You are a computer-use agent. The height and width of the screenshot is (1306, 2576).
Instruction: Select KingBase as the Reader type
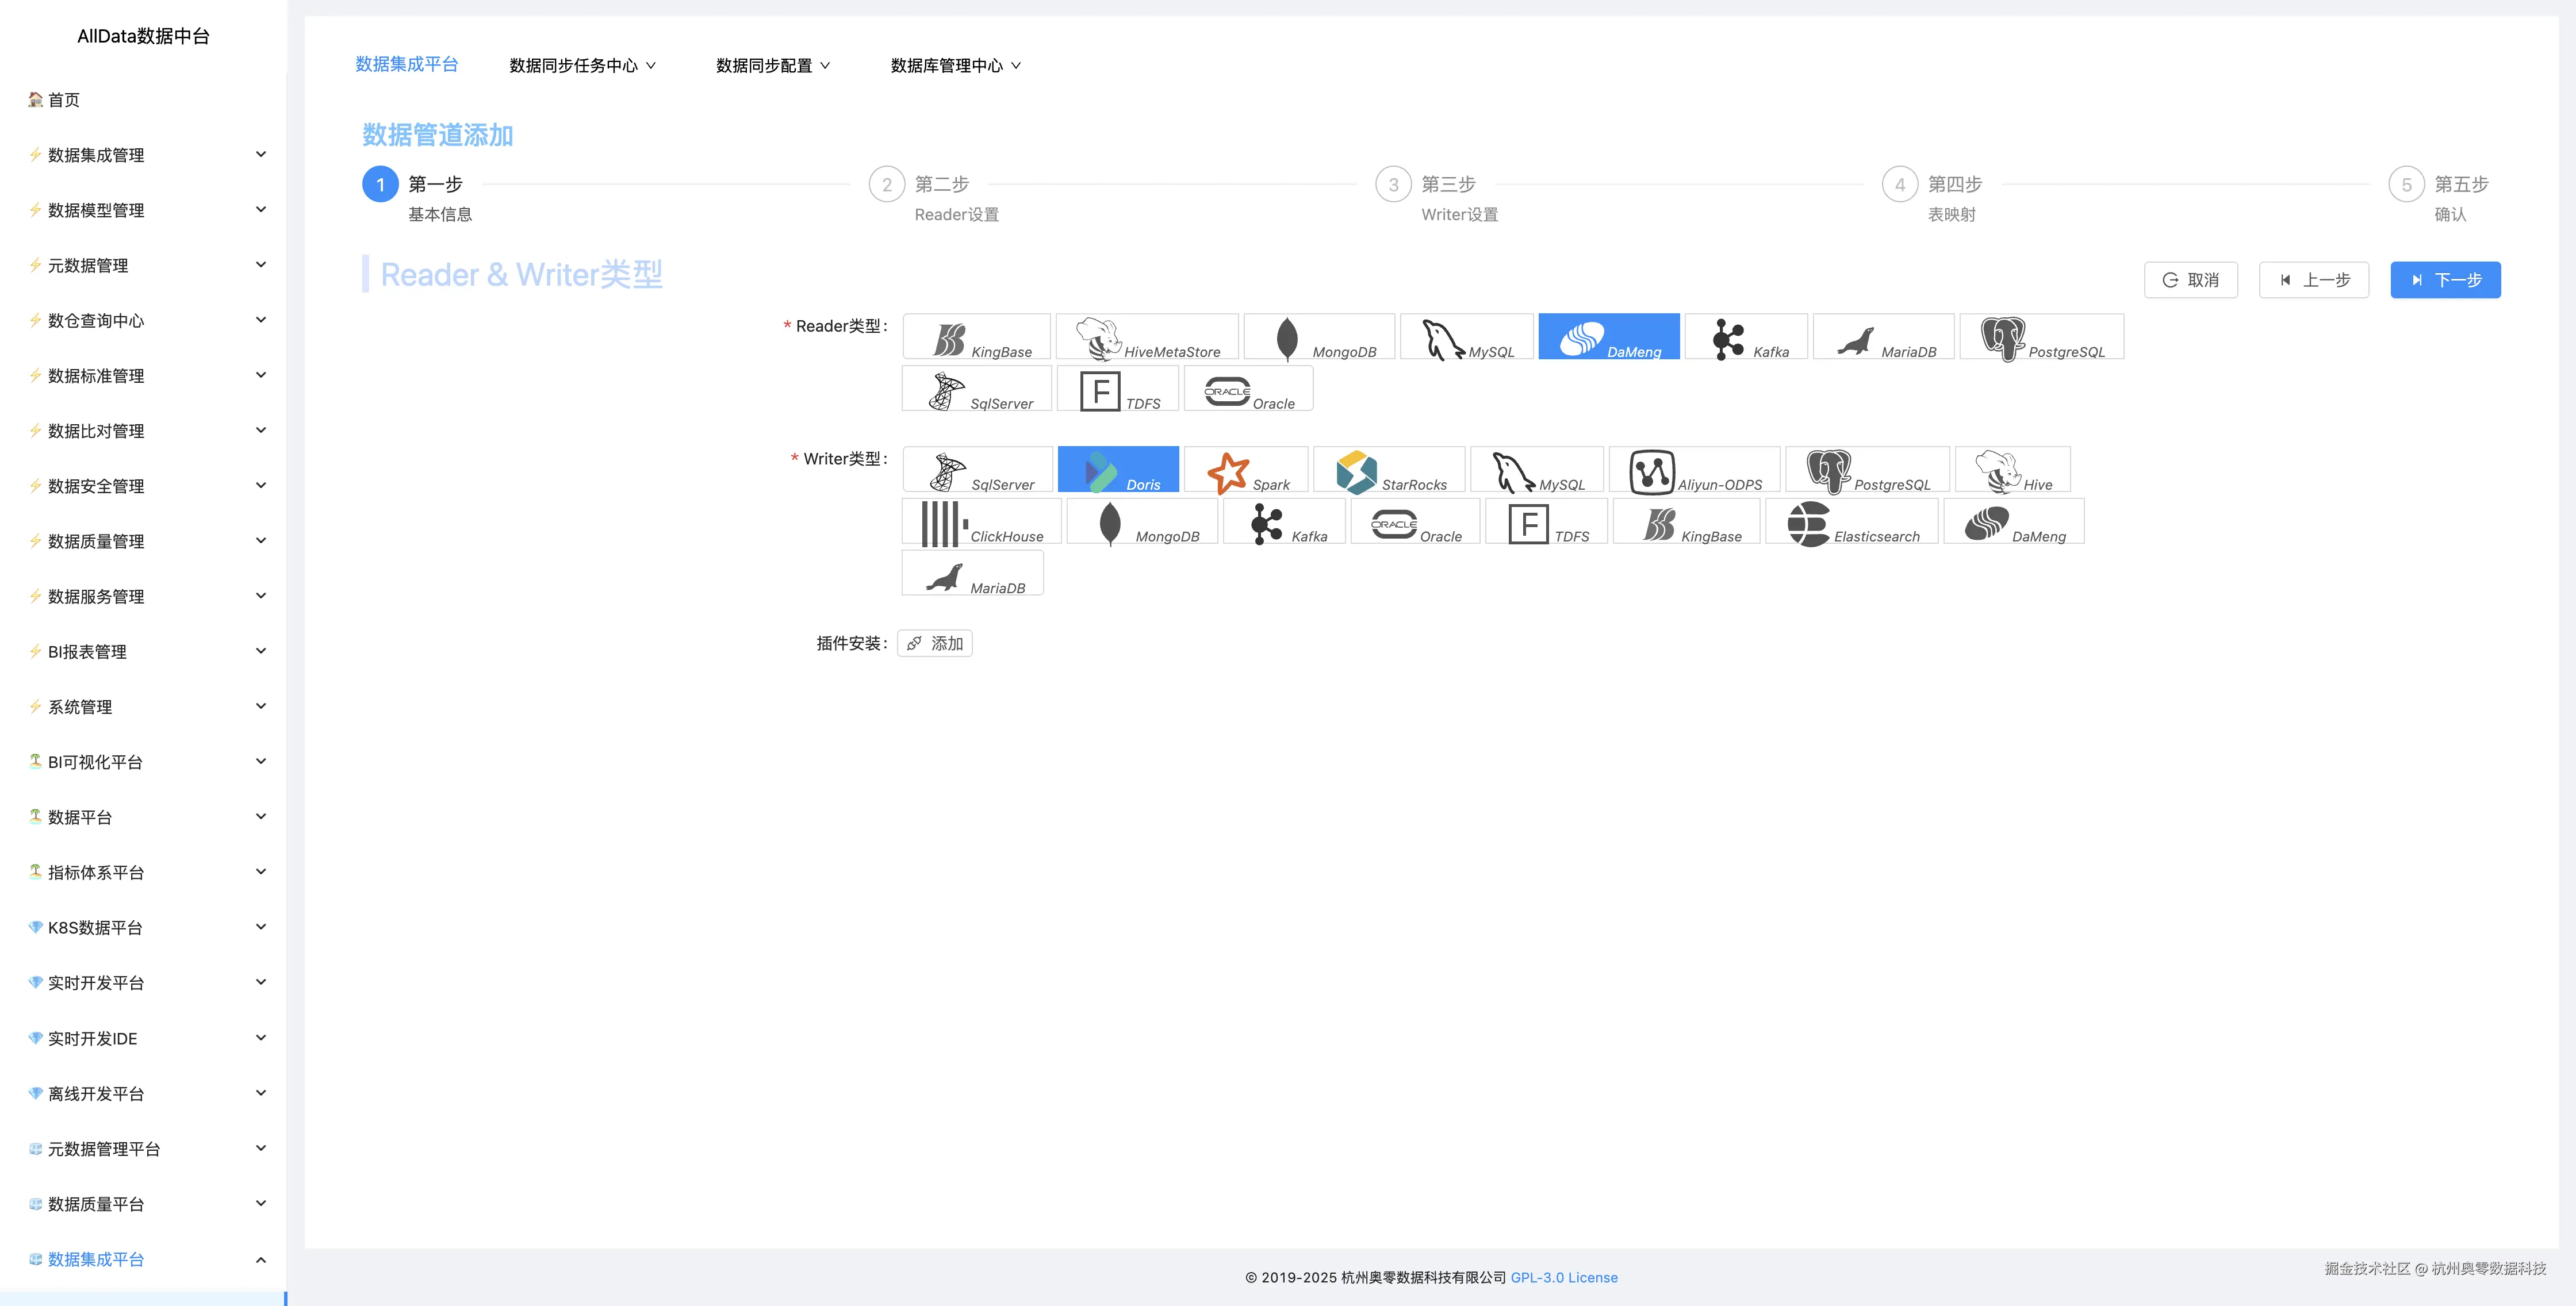click(976, 336)
